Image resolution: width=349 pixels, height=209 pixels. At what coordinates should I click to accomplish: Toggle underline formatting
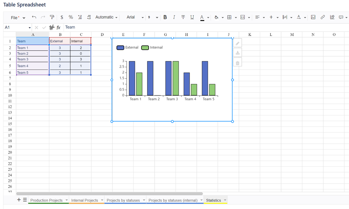[x=192, y=17]
